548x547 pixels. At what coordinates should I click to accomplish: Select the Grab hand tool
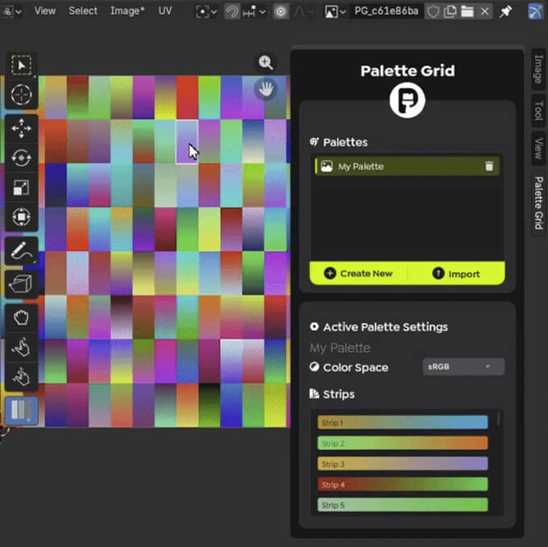[22, 317]
